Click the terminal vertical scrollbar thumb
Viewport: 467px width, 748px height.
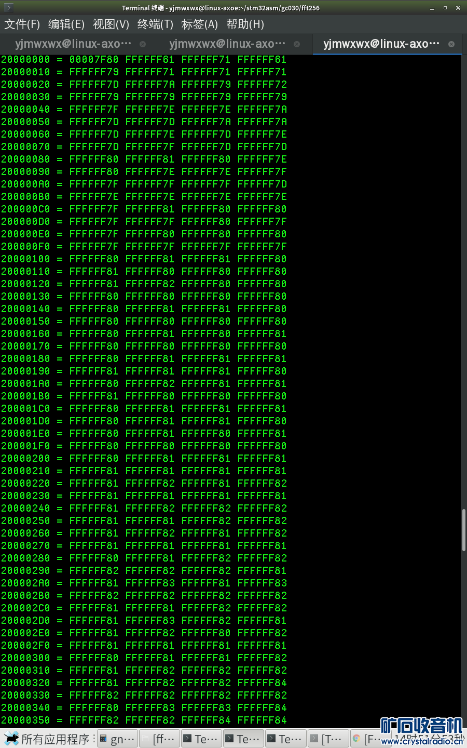(x=463, y=530)
